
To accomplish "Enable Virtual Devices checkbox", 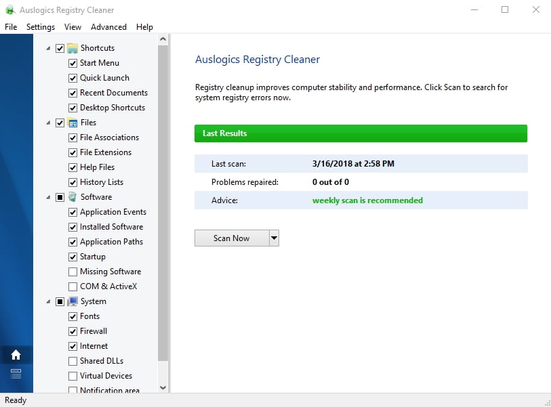I will pyautogui.click(x=73, y=376).
